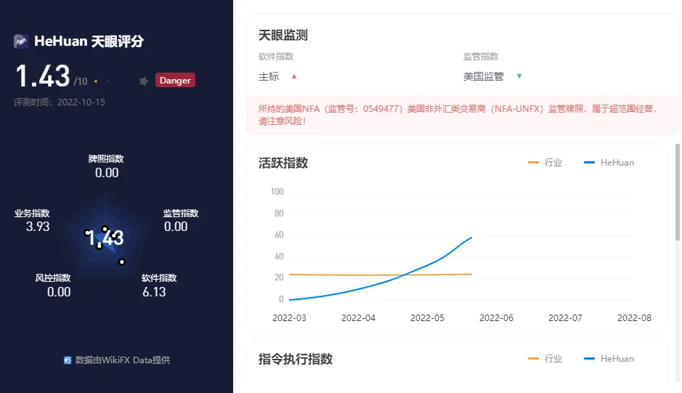Click the blue HeHuan color swatch in 活跃指数
The height and width of the screenshot is (393, 682).
[x=589, y=162]
